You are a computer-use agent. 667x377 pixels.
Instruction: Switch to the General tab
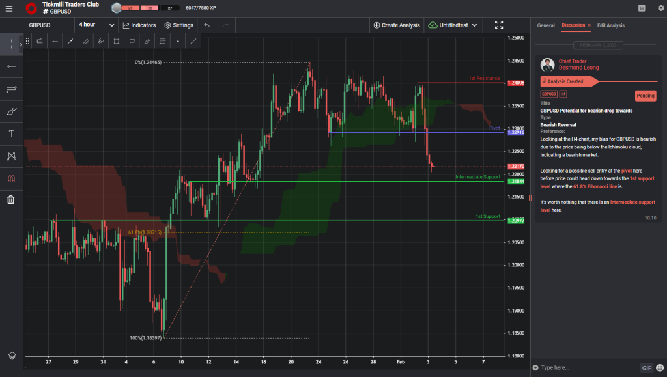(x=546, y=25)
